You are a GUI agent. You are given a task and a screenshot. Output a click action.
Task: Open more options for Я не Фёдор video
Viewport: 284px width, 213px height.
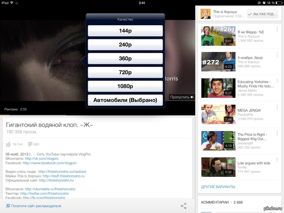[277, 30]
